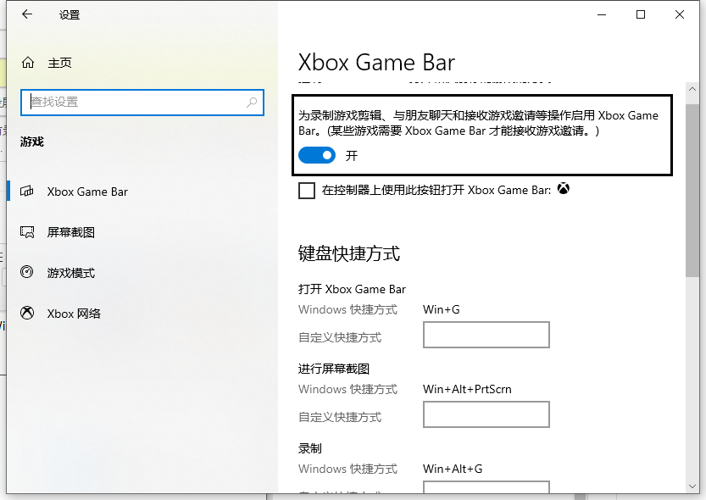The height and width of the screenshot is (500, 706).
Task: Click the Win+G shortcut text
Action: tap(442, 309)
